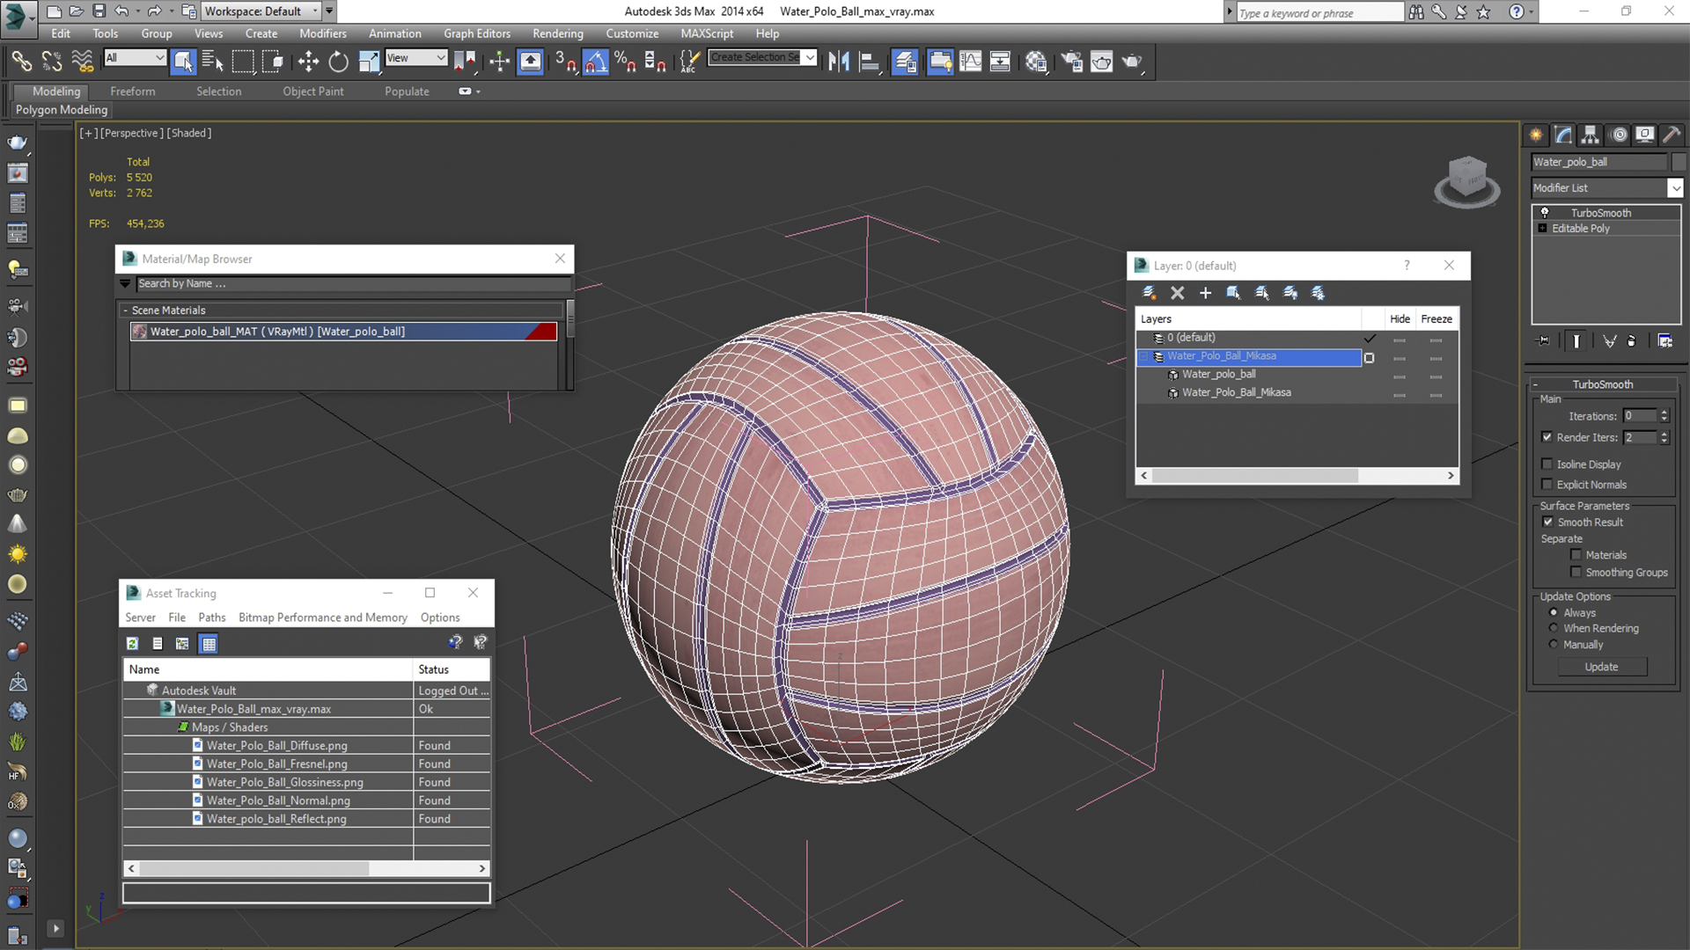This screenshot has height=950, width=1690.
Task: Open the Utilities hammer panel tab
Action: coord(1672,135)
